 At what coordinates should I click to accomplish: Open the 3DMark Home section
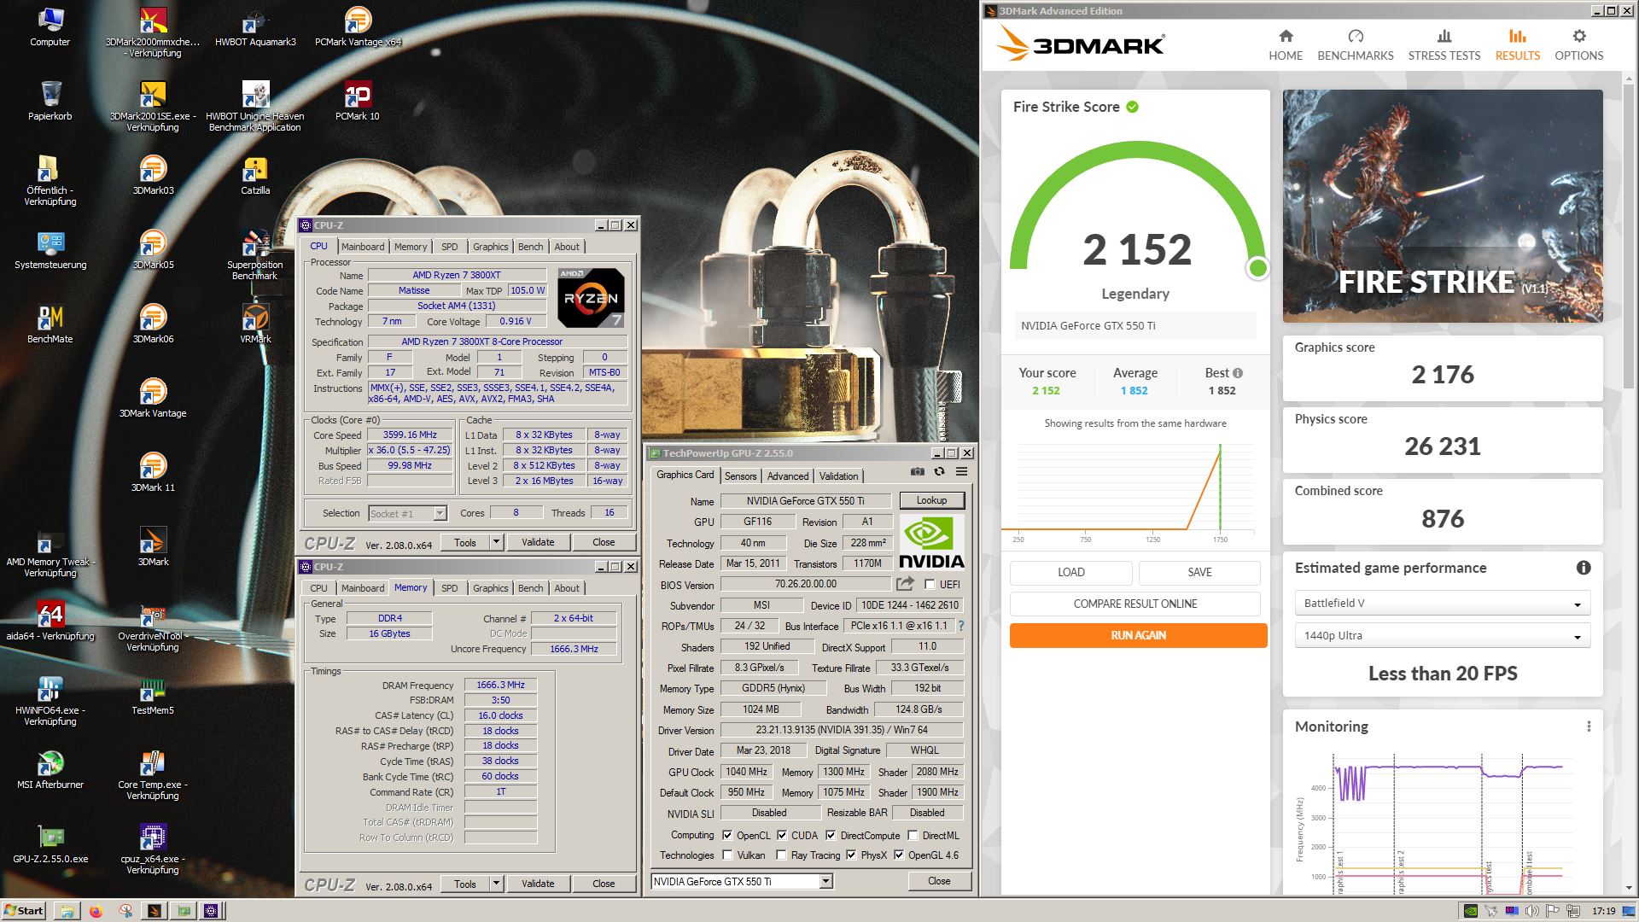(x=1285, y=44)
